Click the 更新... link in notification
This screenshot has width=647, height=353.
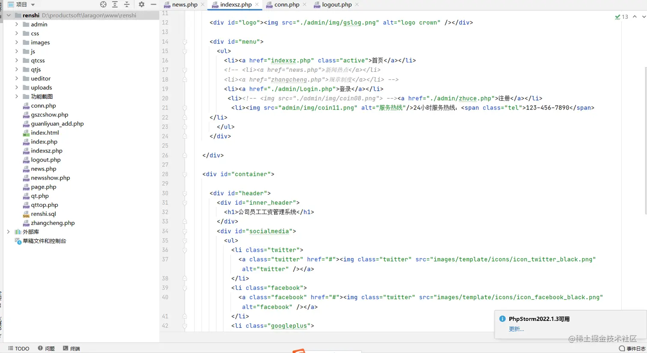pos(516,329)
